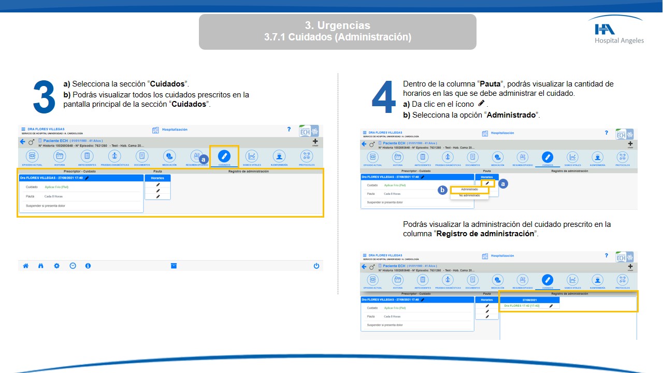The height and width of the screenshot is (373, 663).
Task: Open settings gear in the bottom toolbar
Action: click(x=56, y=266)
